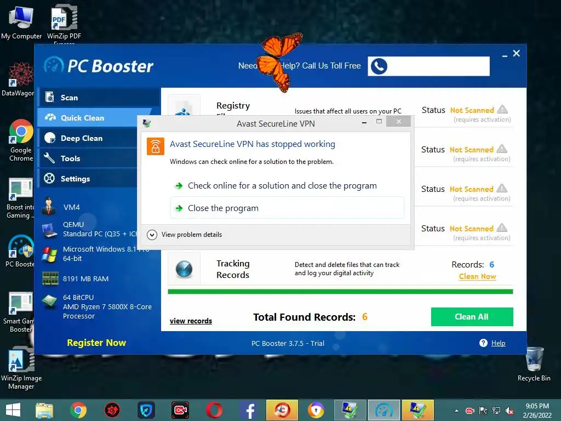The height and width of the screenshot is (421, 561).
Task: Open the view records link
Action: click(x=191, y=321)
